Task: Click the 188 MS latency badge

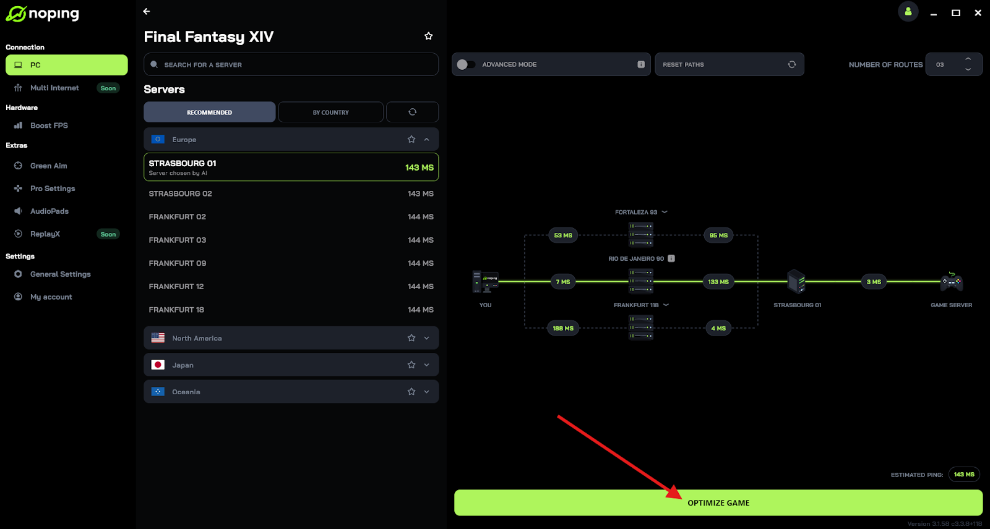Action: click(563, 328)
